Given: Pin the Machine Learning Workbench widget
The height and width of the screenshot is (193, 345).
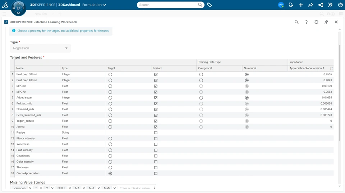Looking at the screenshot, I should point(326,22).
